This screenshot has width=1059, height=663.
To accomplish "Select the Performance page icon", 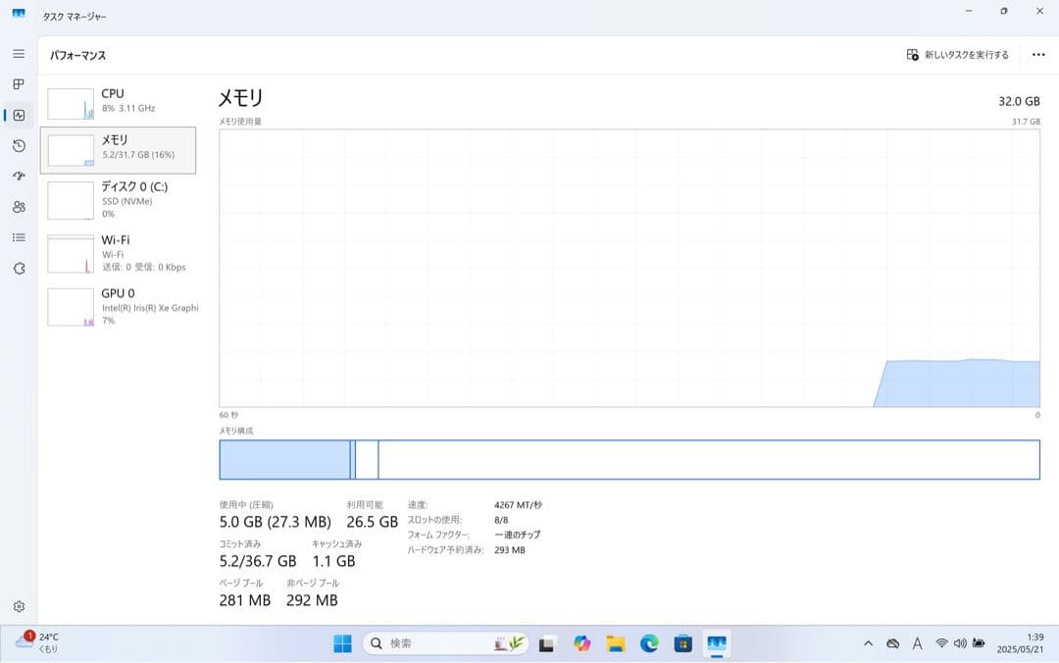I will pos(18,114).
